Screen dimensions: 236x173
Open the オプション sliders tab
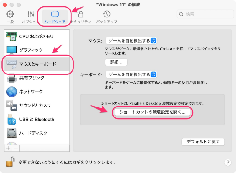(31, 17)
